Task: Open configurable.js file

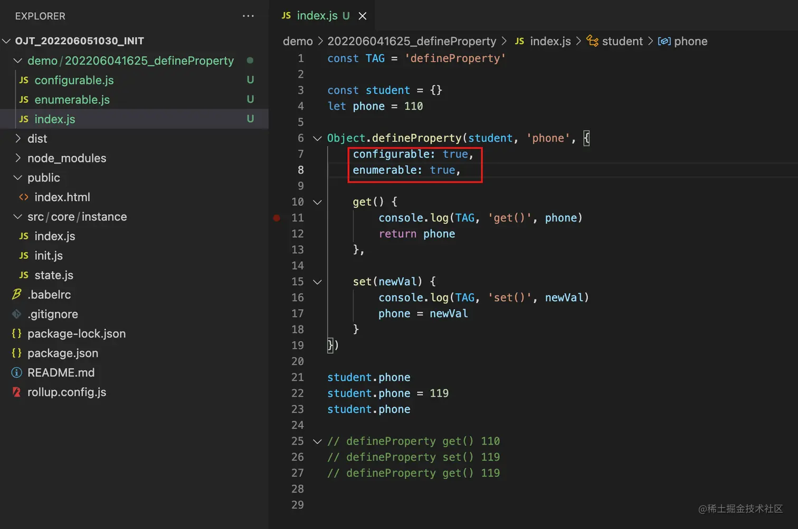Action: (134, 80)
